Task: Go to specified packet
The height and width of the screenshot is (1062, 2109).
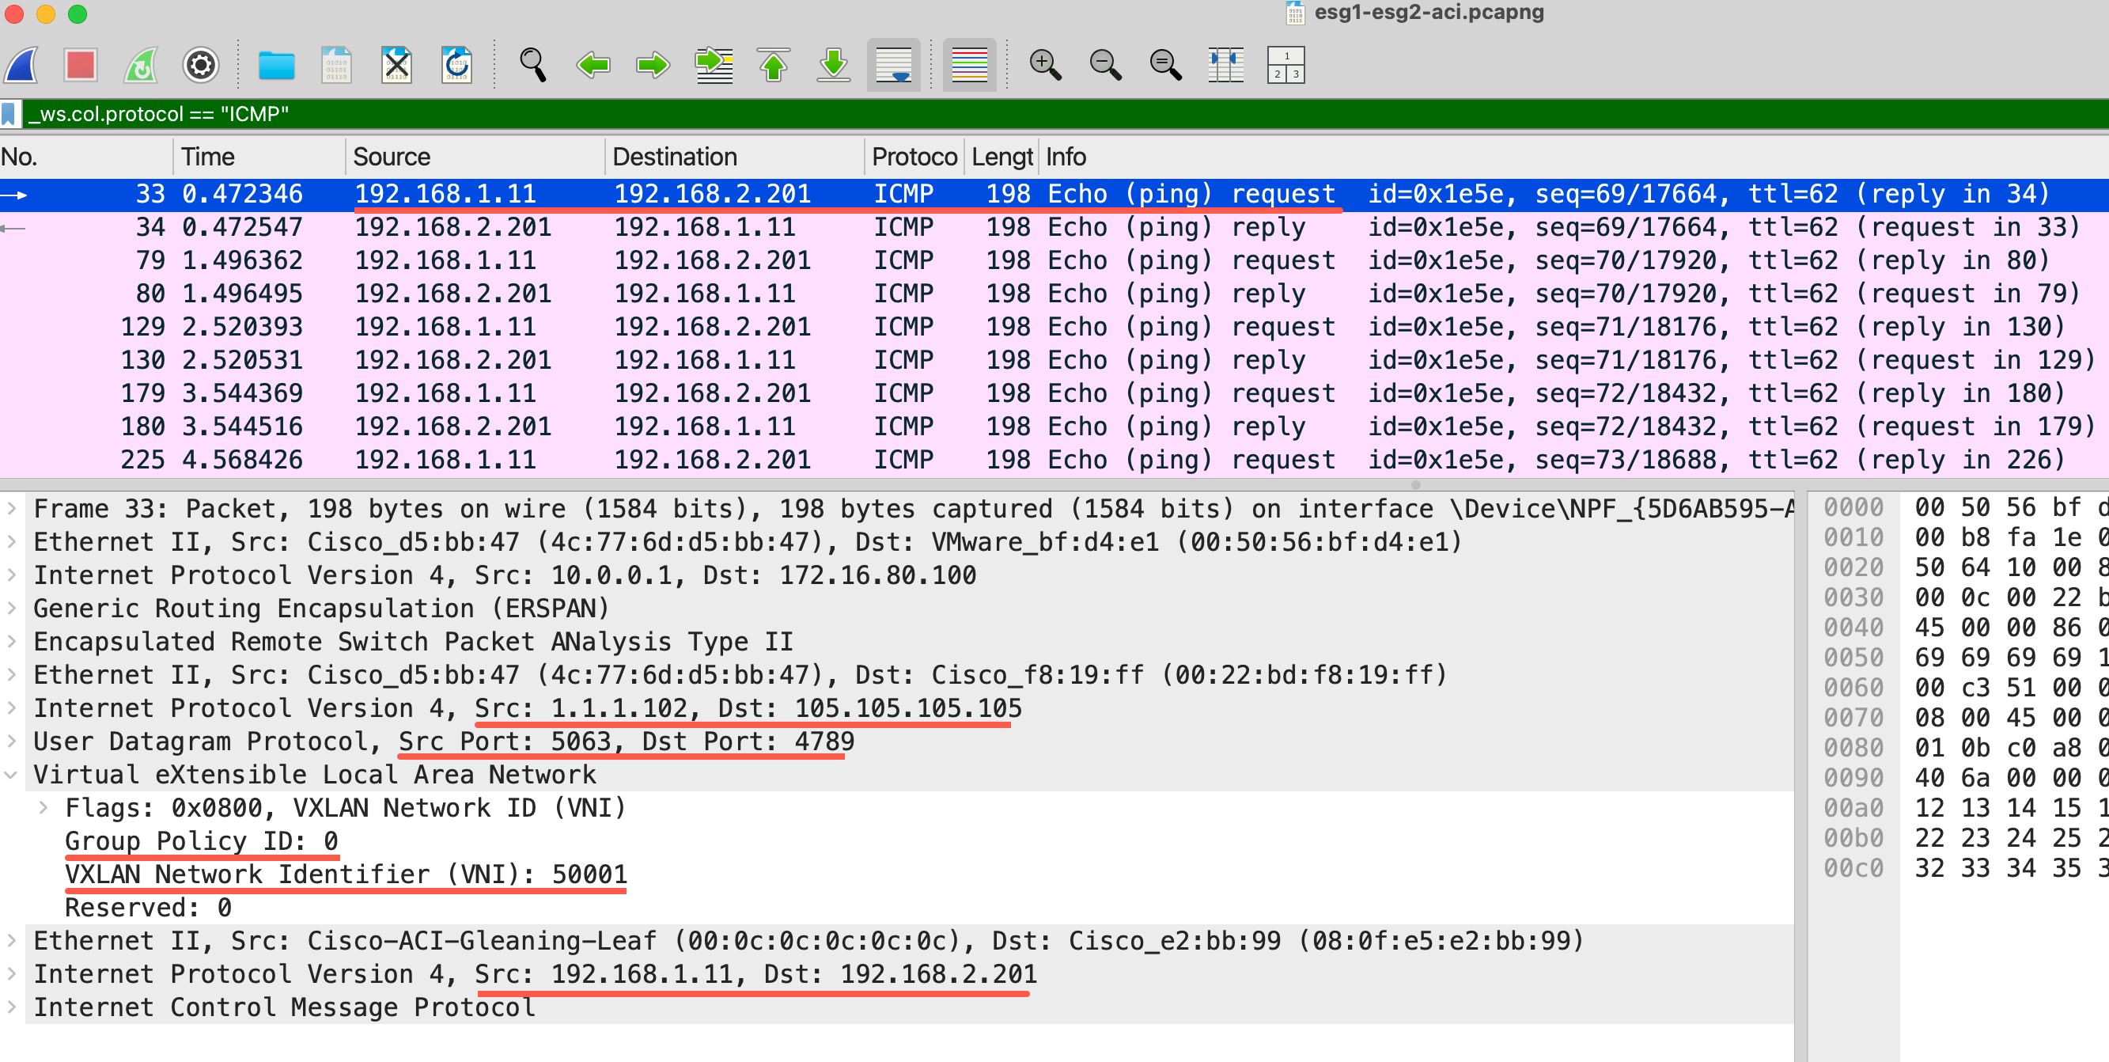Action: (x=714, y=65)
